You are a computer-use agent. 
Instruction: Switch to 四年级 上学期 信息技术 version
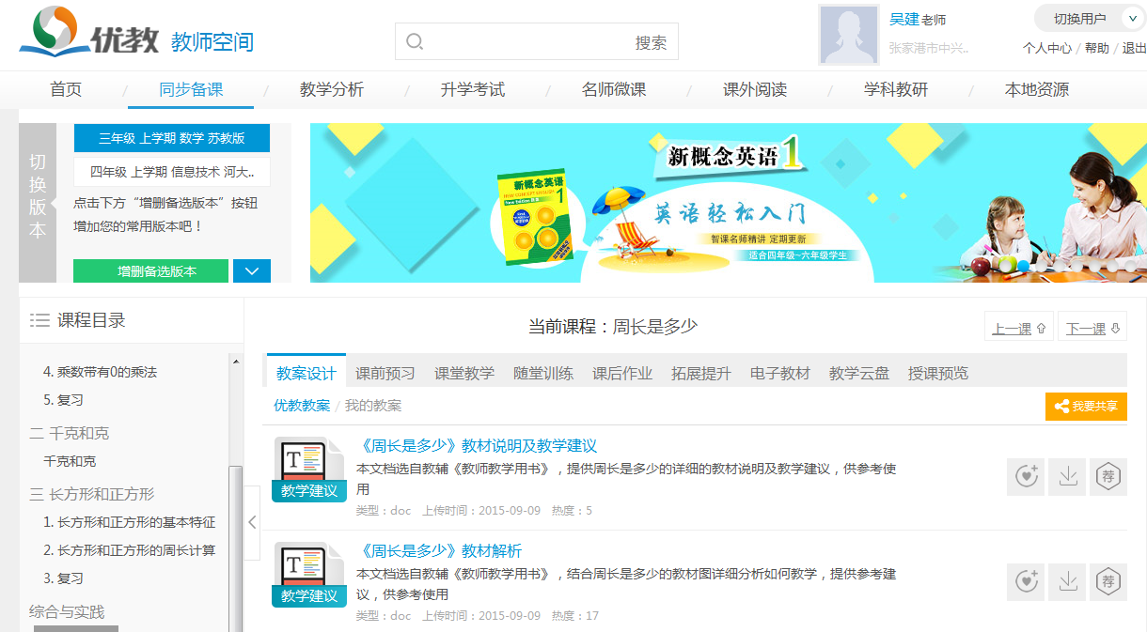click(x=171, y=172)
